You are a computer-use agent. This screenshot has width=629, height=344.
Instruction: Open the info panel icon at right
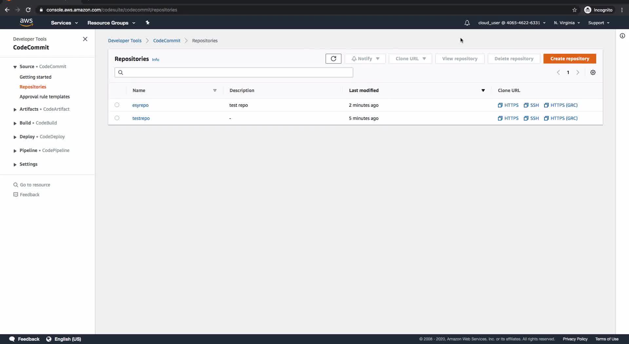coord(622,36)
